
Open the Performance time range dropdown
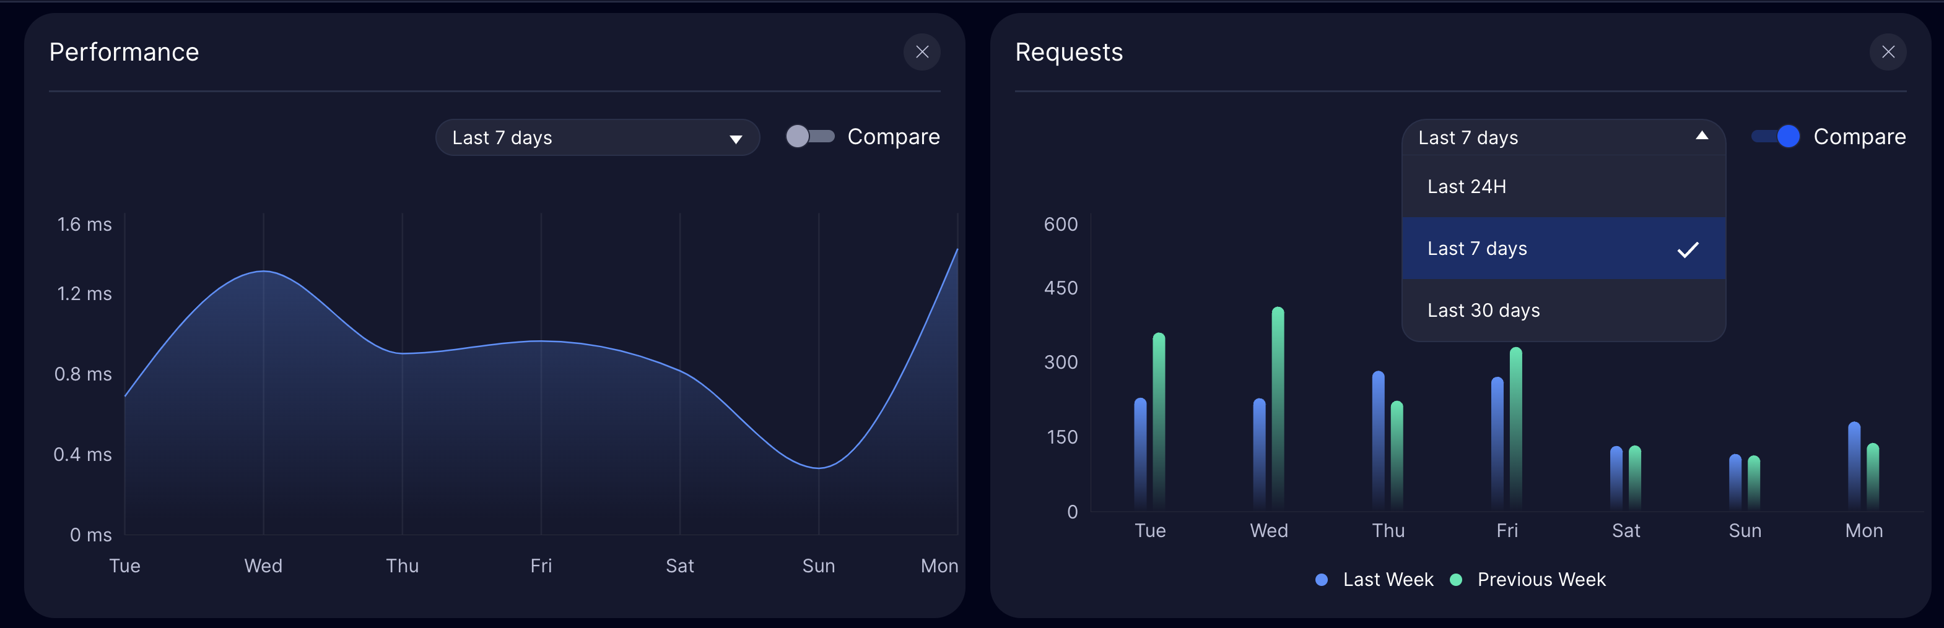point(596,138)
